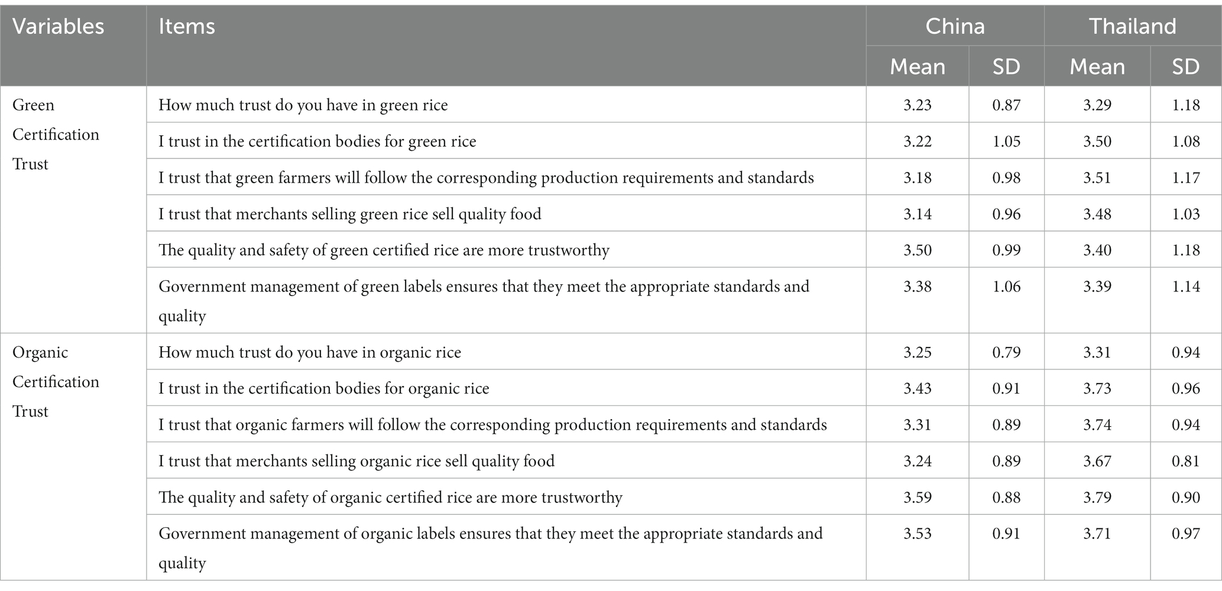Click the merchants selling green rice item
Viewport: 1222px width, 591px height.
[349, 214]
